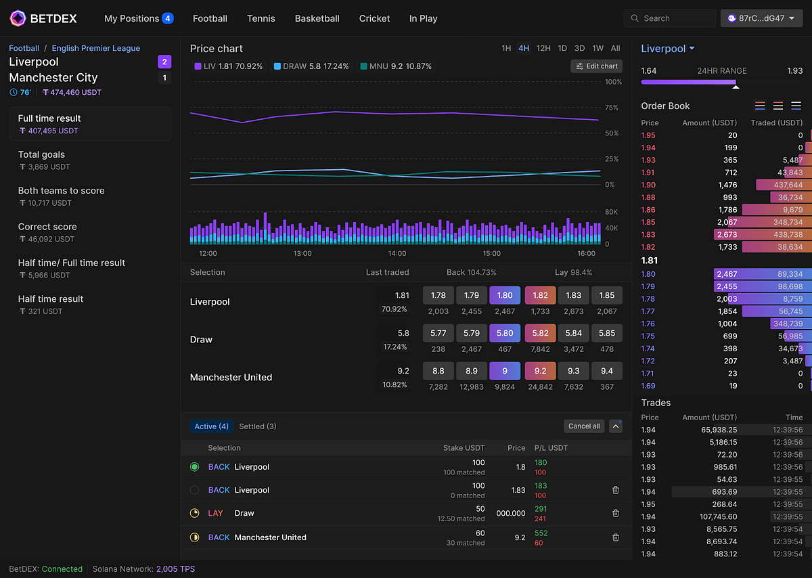Set chart range to 1D
812x578 pixels.
point(562,48)
